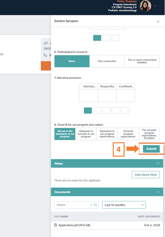This screenshot has height=237, width=165.
Task: Submit the scoring form
Action: coord(151,149)
